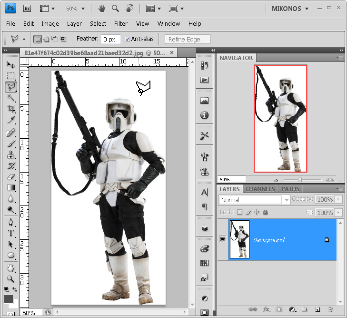Viewport: 347px width, 318px height.
Task: Open the Navigator panel options menu
Action: [339, 58]
